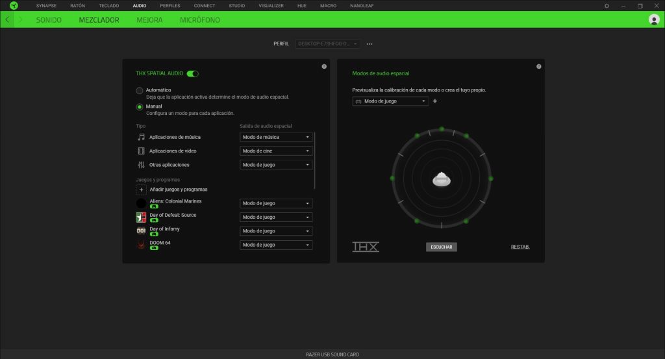The height and width of the screenshot is (359, 665).
Task: Open the PERFILES menu
Action: click(170, 6)
